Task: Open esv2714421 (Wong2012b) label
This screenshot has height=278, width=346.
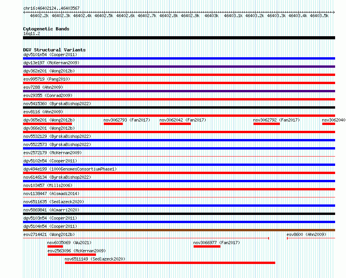Action: click(49, 234)
